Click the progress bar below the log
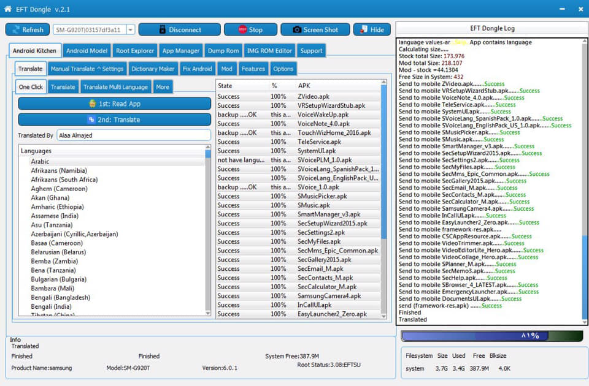Screen dimensions: 589x386 492,336
